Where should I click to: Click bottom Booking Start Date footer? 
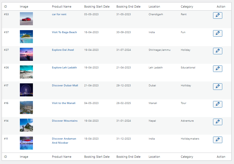97,157
